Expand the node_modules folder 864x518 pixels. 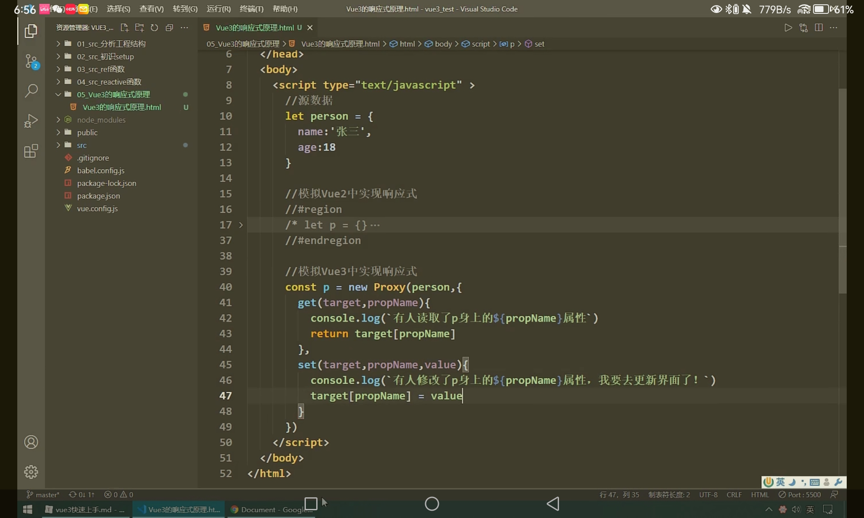point(101,120)
